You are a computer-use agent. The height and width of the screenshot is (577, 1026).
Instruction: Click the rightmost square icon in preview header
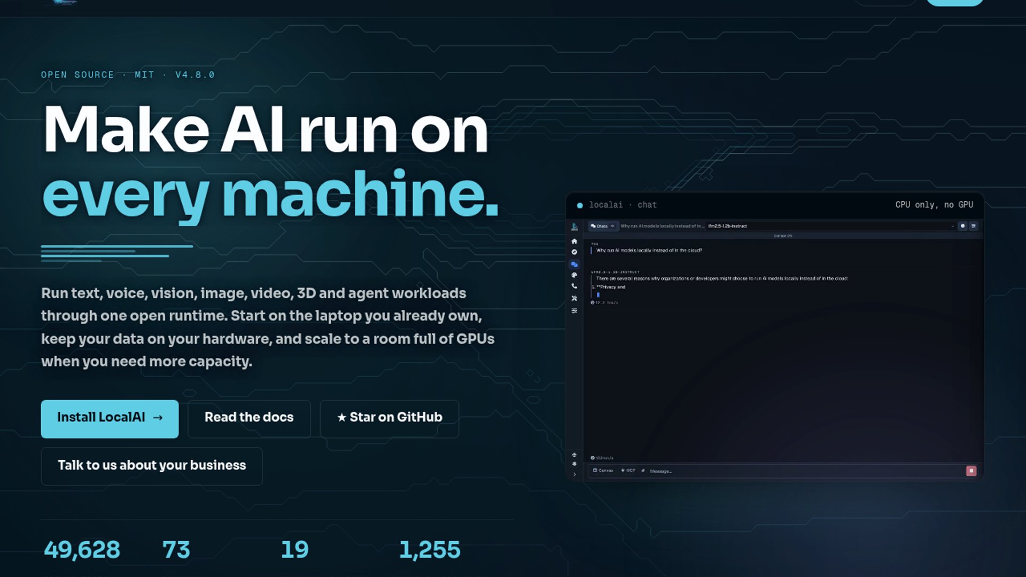point(974,226)
